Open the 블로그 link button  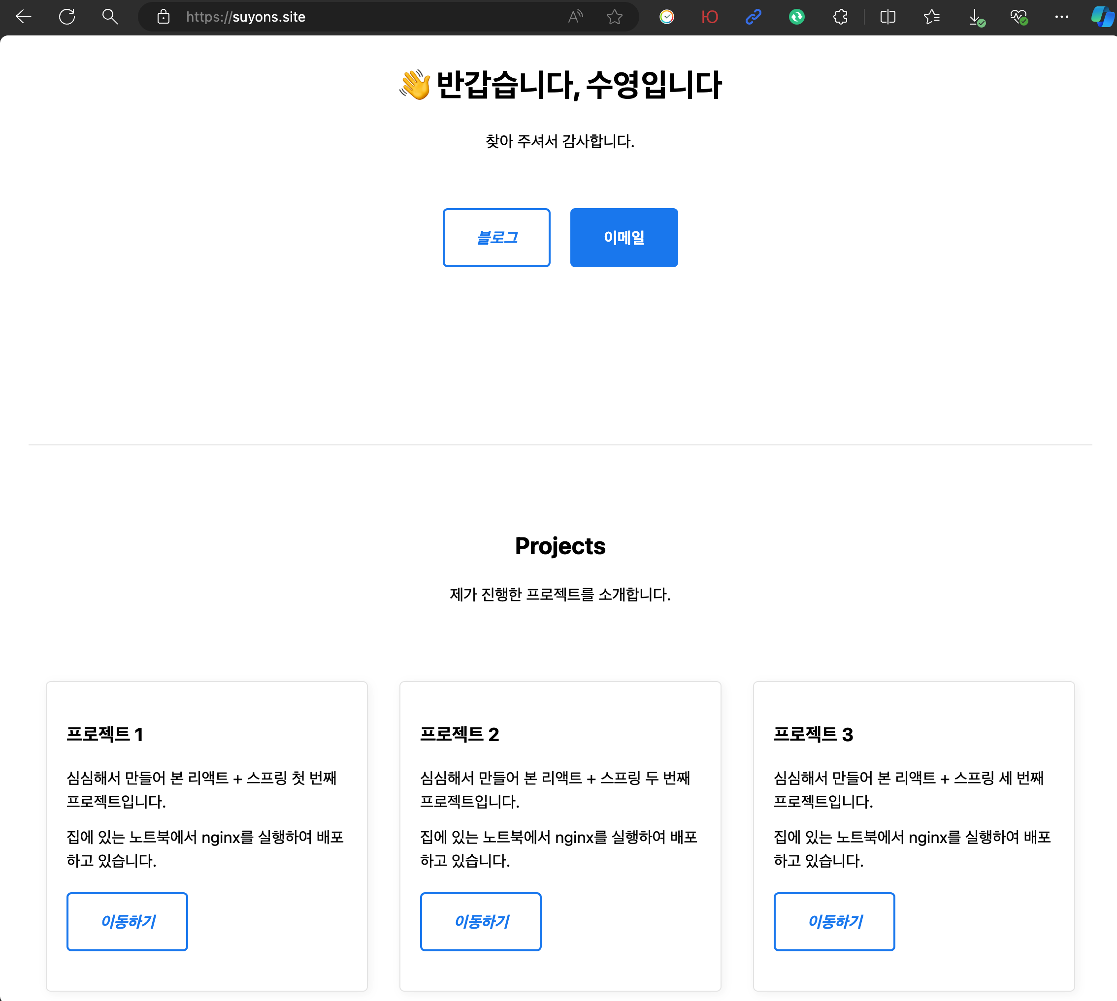(x=496, y=238)
